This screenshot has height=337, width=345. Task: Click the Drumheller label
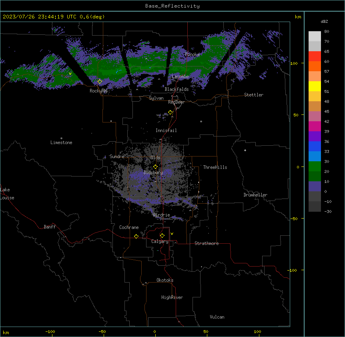tap(255, 195)
